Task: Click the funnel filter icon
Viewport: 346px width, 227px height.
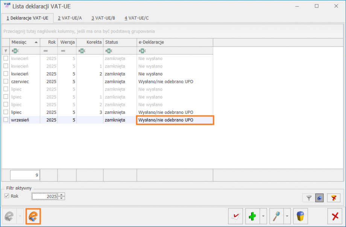Action: [308, 198]
